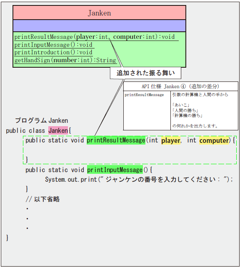Select printInputMessage():void in the UML box
The width and height of the screenshot is (240, 267).
tap(53, 45)
